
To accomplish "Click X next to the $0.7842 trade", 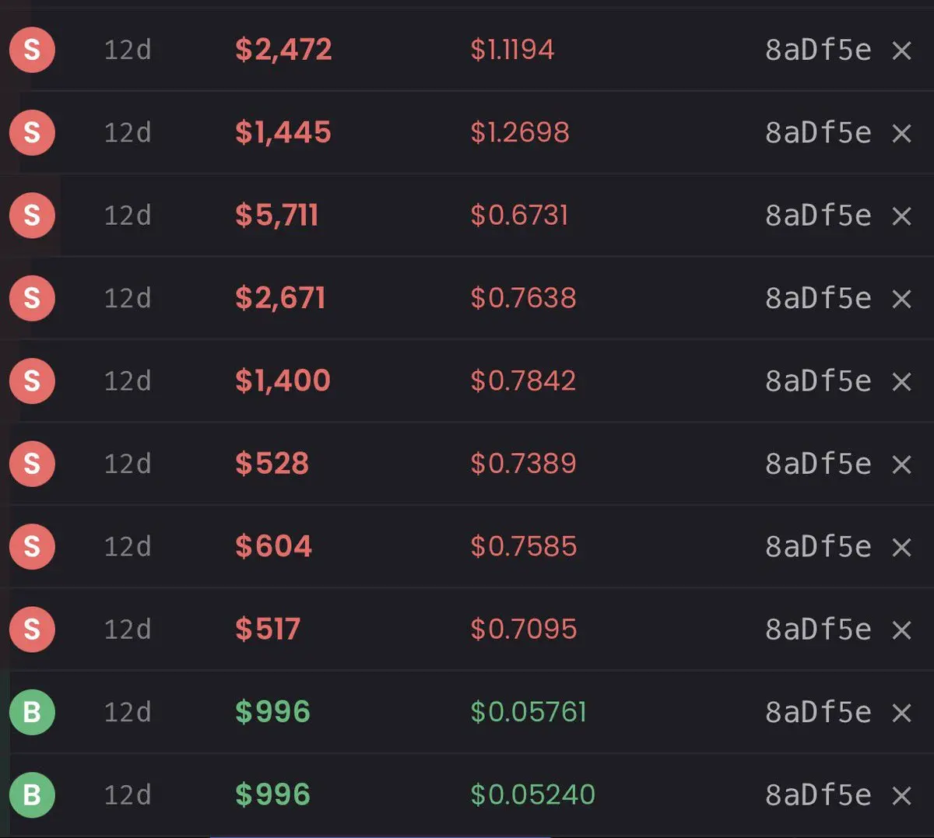I will [x=901, y=381].
